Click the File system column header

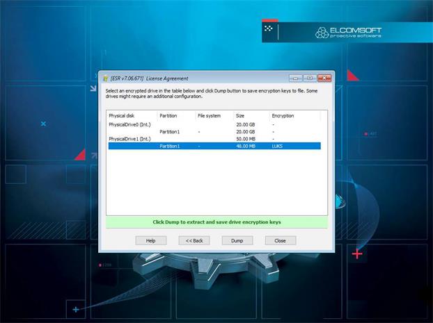coord(213,116)
